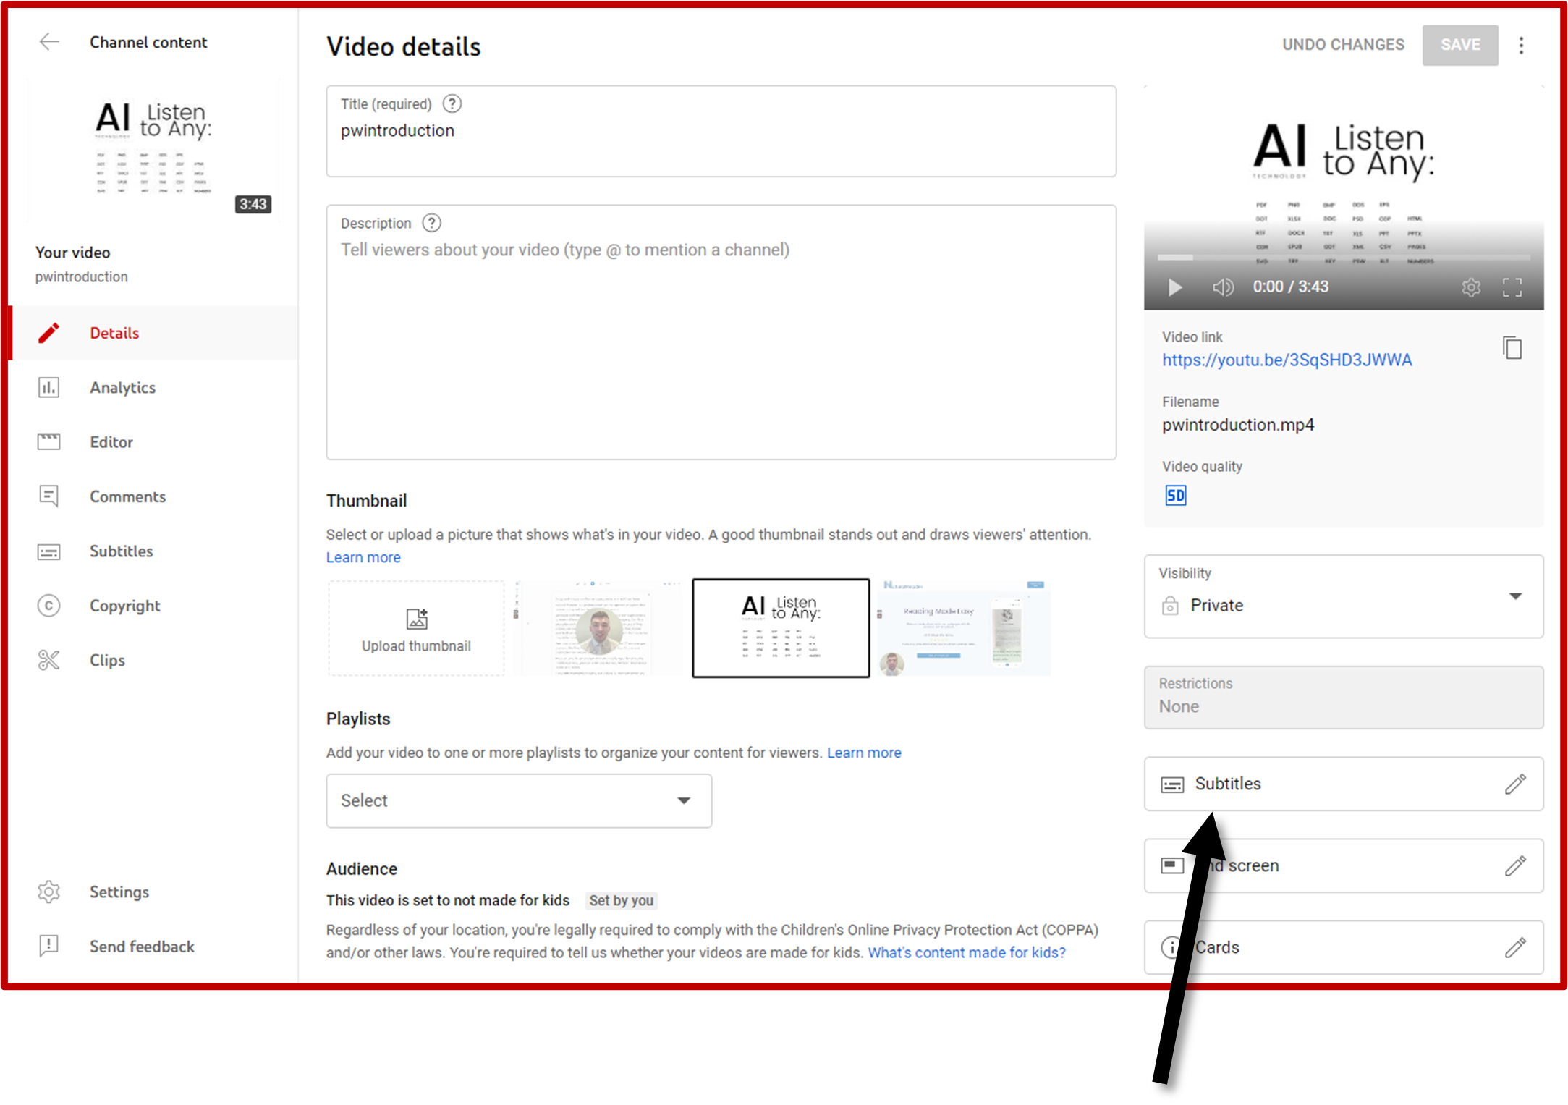Show help for Description field

pyautogui.click(x=432, y=223)
